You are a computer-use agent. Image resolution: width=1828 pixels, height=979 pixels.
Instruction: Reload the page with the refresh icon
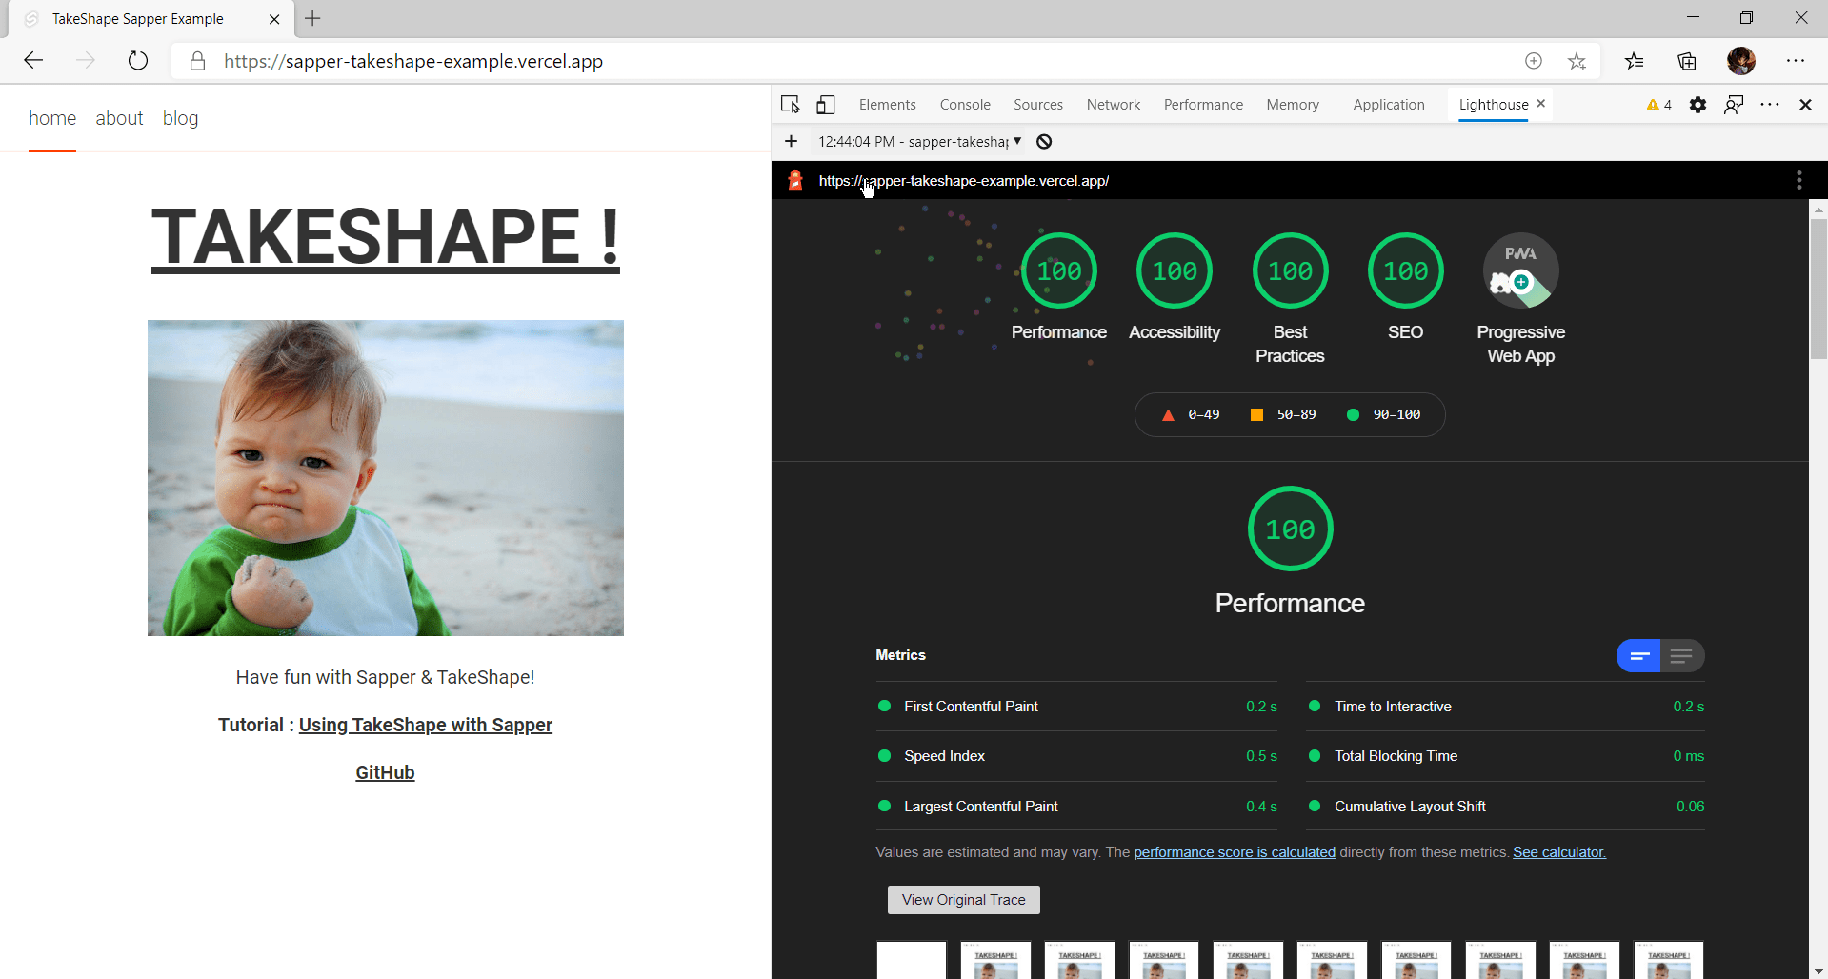(138, 61)
